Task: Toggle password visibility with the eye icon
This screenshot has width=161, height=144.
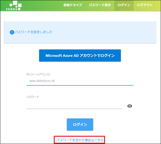Action: tap(130, 106)
